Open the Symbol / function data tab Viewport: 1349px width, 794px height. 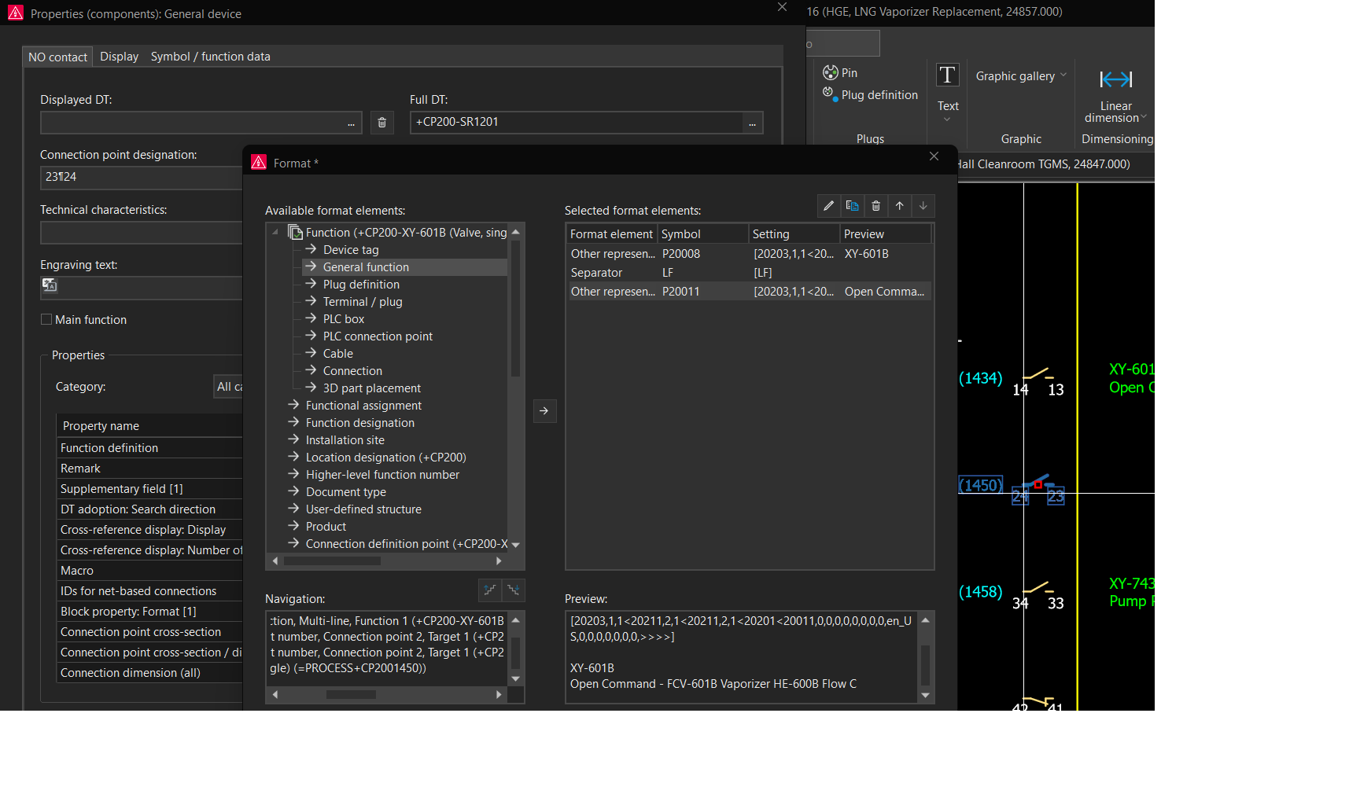tap(210, 57)
